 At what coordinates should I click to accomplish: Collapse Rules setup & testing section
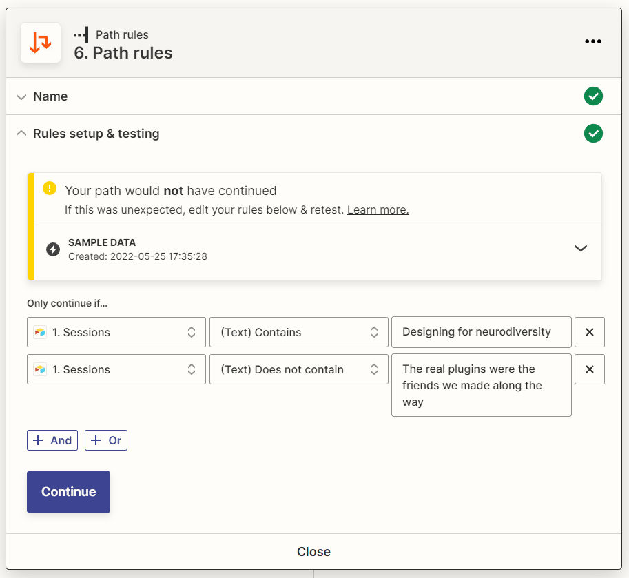[x=21, y=134]
